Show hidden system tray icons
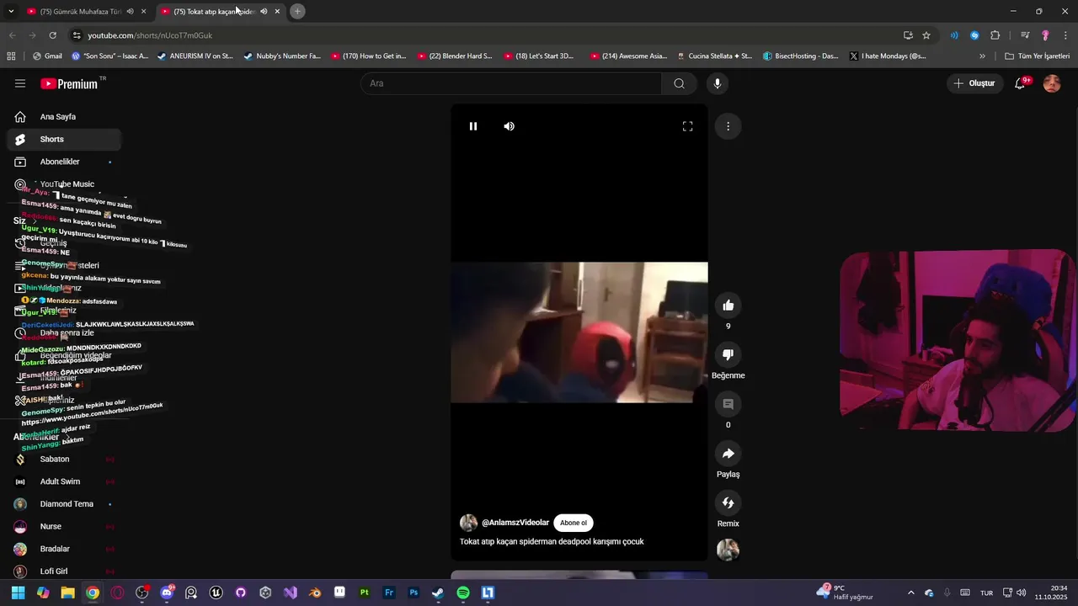The image size is (1078, 606). point(910,593)
